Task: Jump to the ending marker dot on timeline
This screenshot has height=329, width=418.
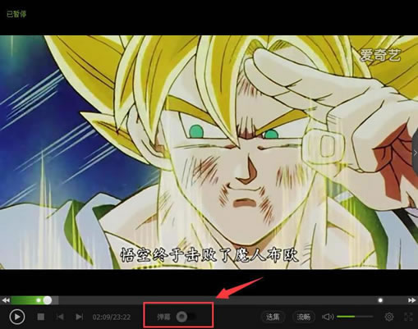Action: pos(380,300)
